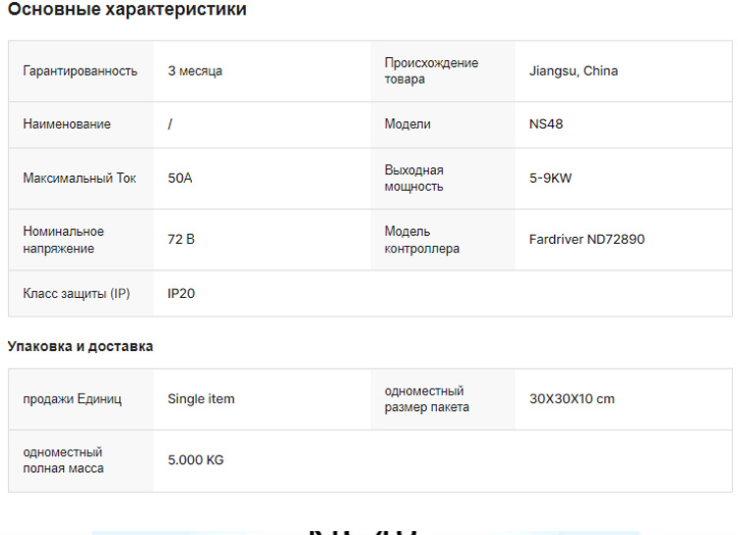Click the "Упаковка и доставка" section heading
This screenshot has height=535, width=738.
pyautogui.click(x=81, y=346)
